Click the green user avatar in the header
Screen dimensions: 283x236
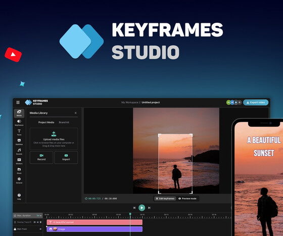(228, 102)
